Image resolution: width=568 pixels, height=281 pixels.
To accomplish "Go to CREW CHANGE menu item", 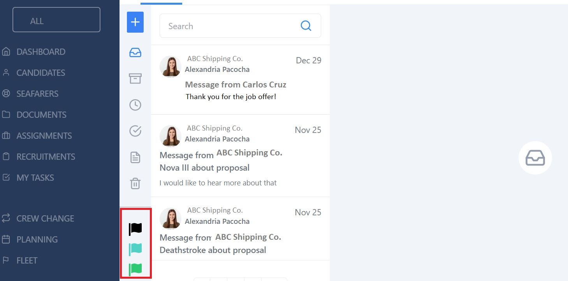I will coord(45,218).
